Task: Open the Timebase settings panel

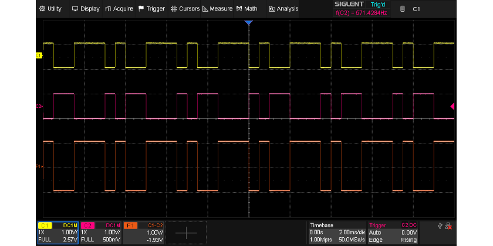Action: (336, 233)
